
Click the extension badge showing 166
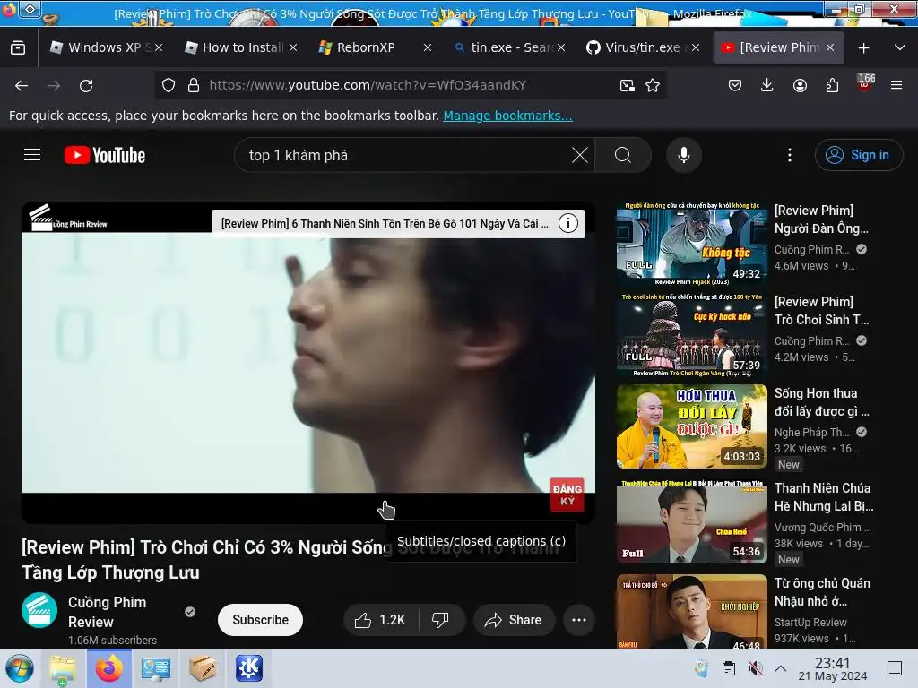pyautogui.click(x=865, y=83)
